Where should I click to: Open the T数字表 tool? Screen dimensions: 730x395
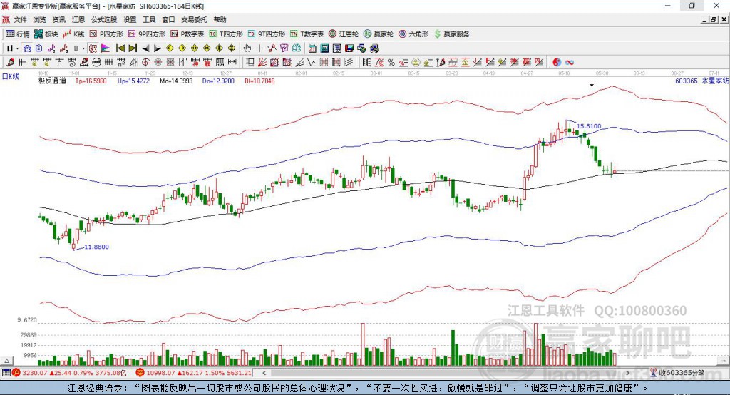click(x=307, y=34)
